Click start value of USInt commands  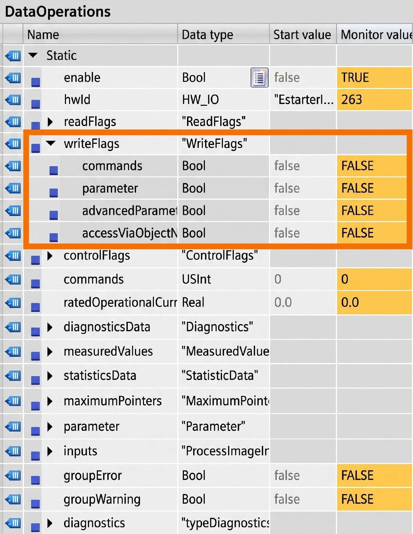[303, 279]
